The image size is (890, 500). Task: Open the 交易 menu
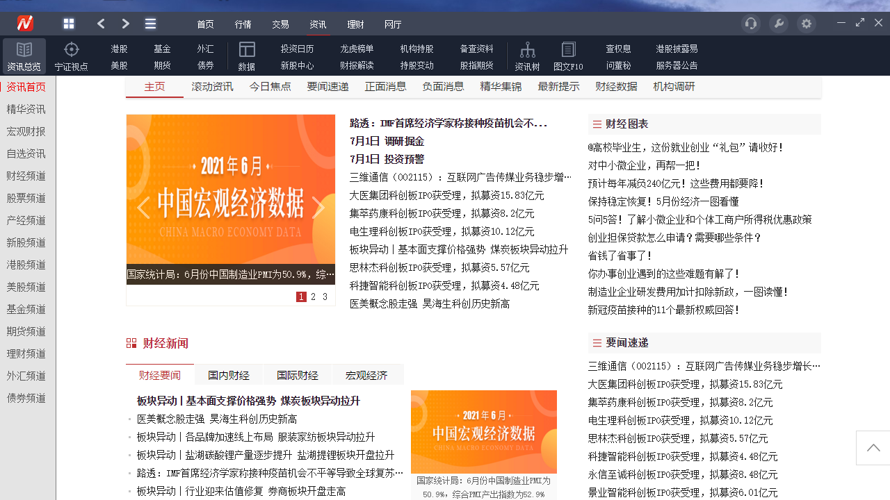(x=280, y=24)
